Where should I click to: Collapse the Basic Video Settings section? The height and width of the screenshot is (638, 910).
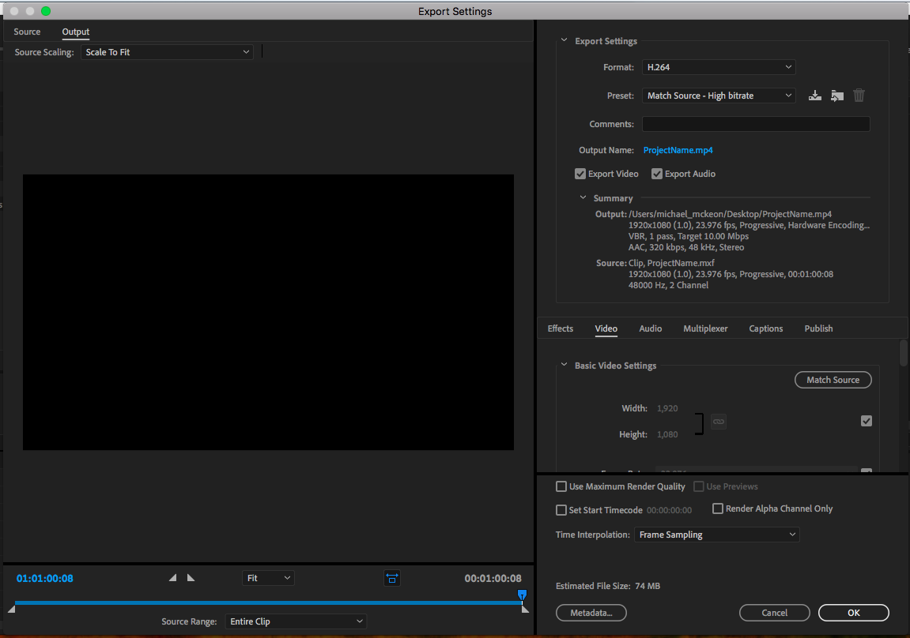pyautogui.click(x=564, y=365)
